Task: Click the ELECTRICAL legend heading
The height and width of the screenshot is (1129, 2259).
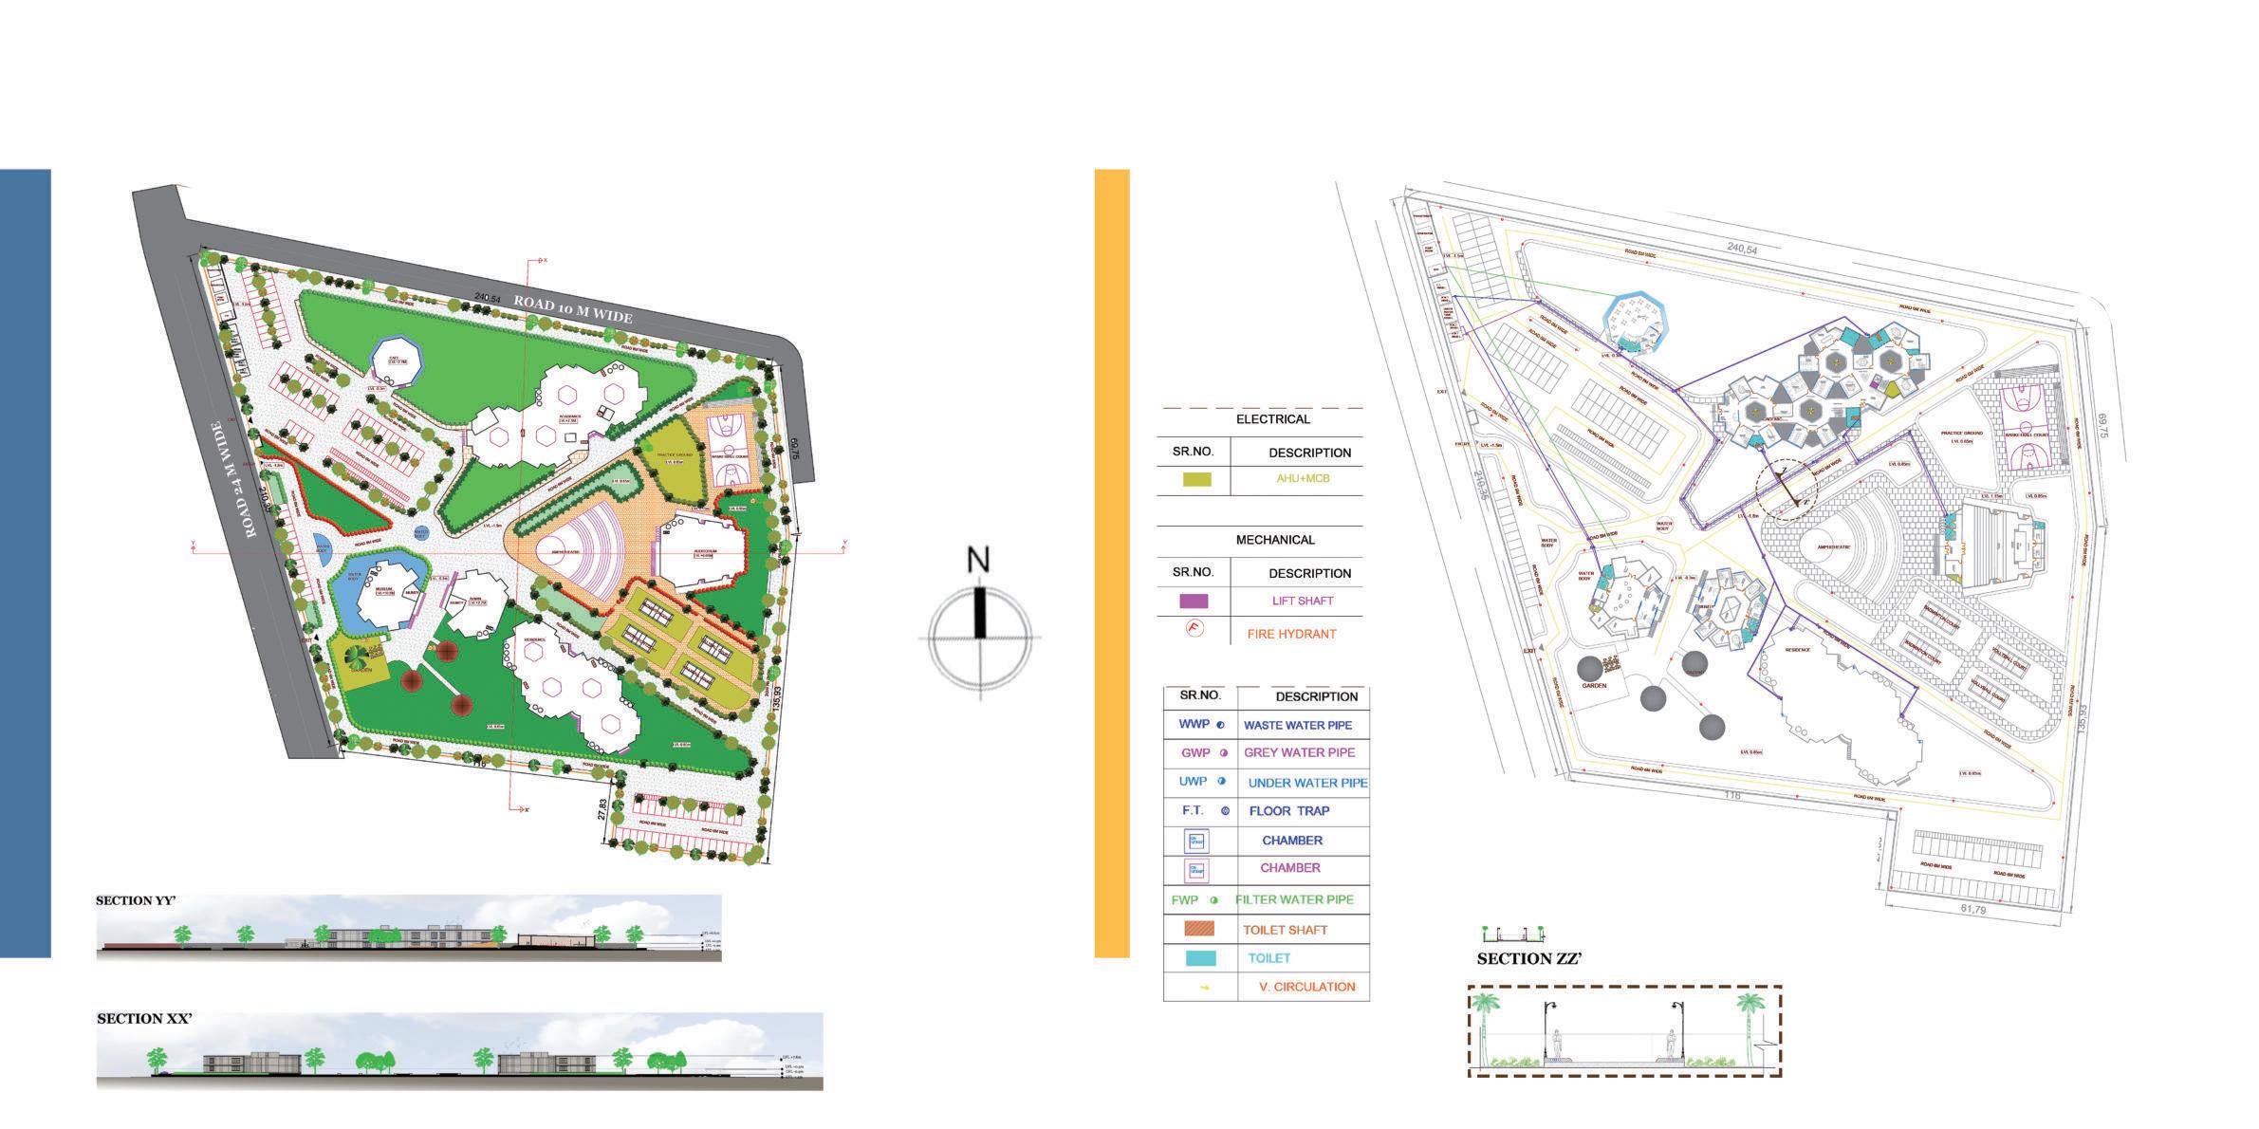Action: (1272, 419)
